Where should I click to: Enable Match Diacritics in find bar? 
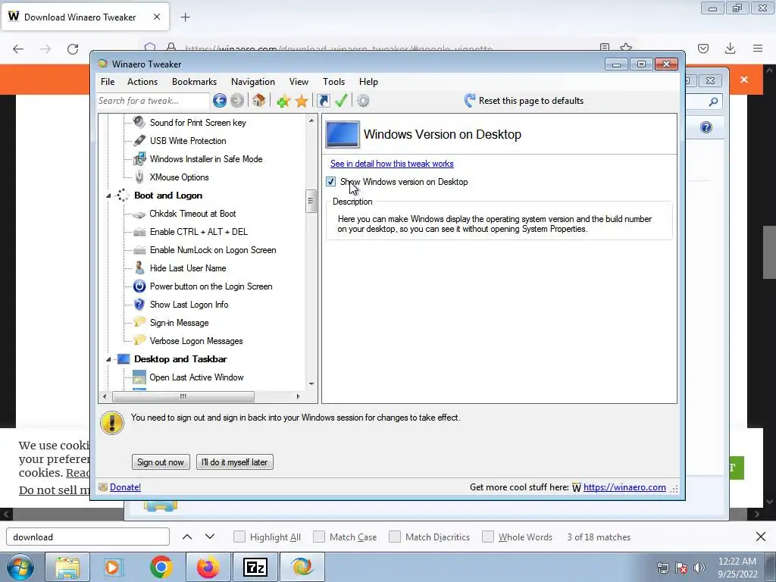(x=394, y=537)
